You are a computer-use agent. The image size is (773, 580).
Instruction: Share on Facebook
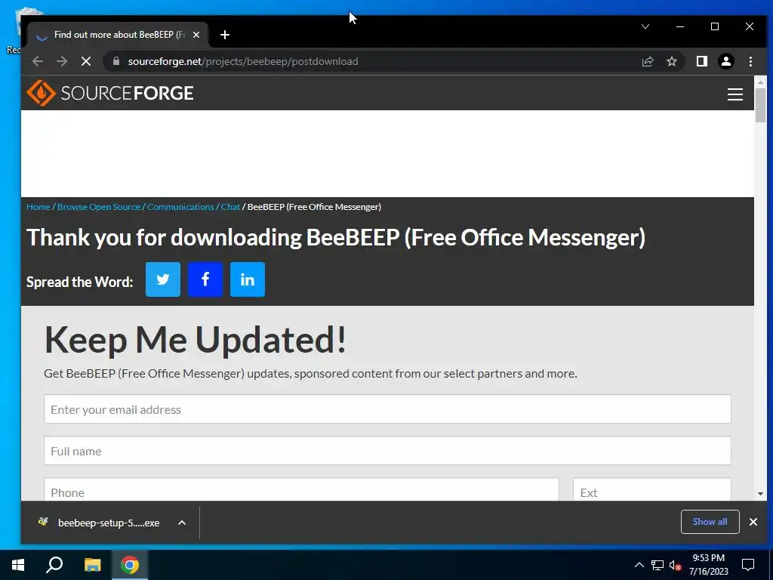[x=205, y=279]
